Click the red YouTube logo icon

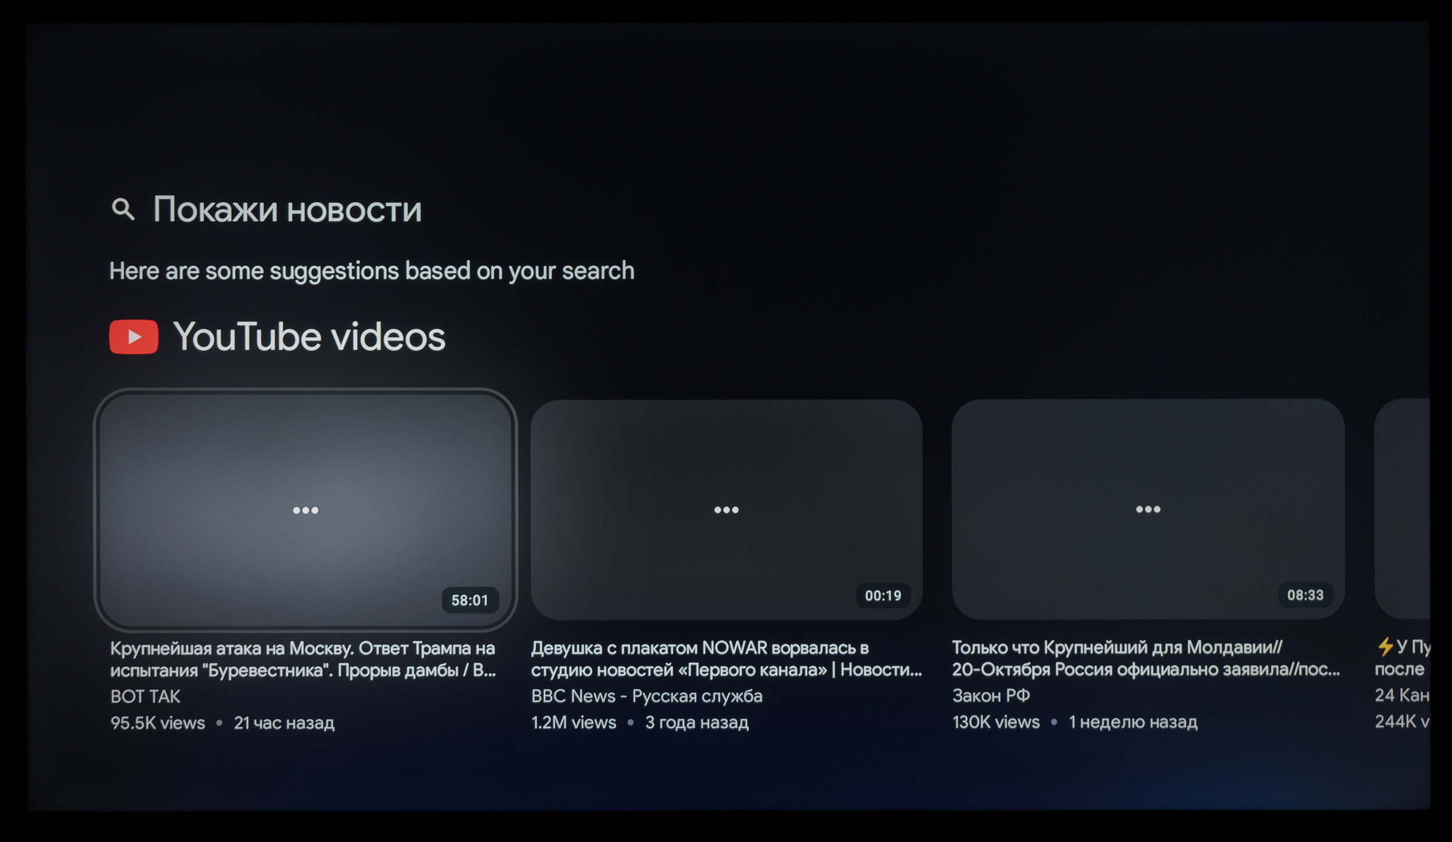click(134, 337)
